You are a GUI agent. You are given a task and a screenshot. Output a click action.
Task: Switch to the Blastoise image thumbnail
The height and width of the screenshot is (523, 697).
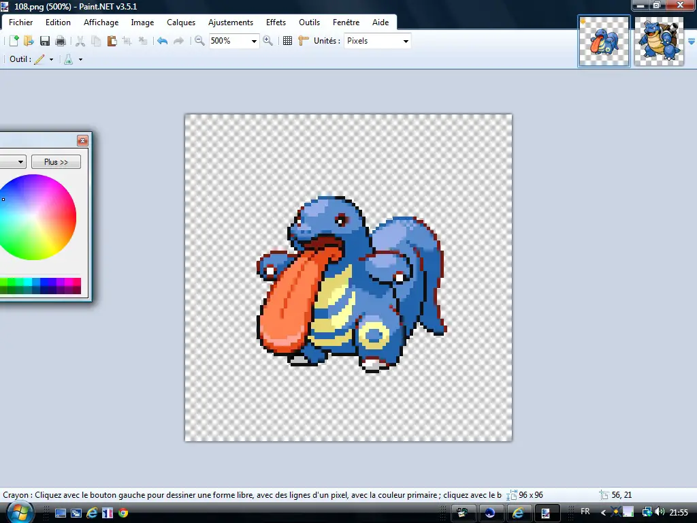(x=659, y=42)
